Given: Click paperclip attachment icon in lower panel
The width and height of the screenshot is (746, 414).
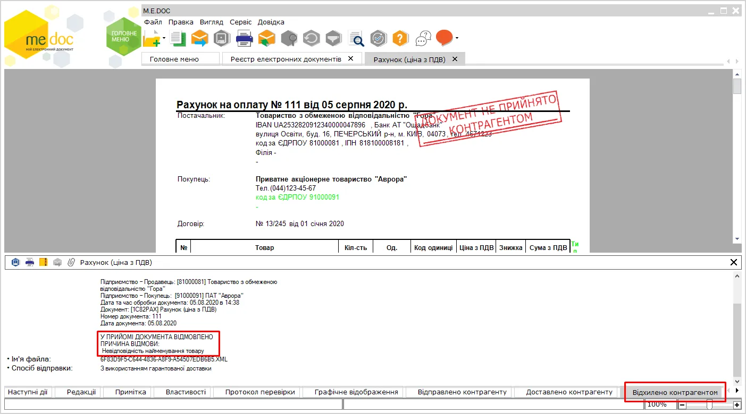Looking at the screenshot, I should tap(71, 262).
